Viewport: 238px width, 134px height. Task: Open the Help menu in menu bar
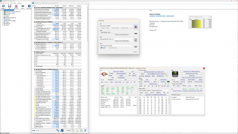[20, 3]
